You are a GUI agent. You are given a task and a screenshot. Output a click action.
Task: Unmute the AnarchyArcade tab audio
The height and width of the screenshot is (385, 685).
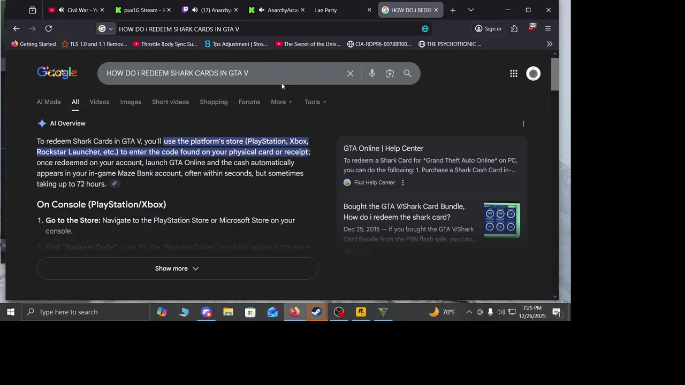click(x=262, y=10)
